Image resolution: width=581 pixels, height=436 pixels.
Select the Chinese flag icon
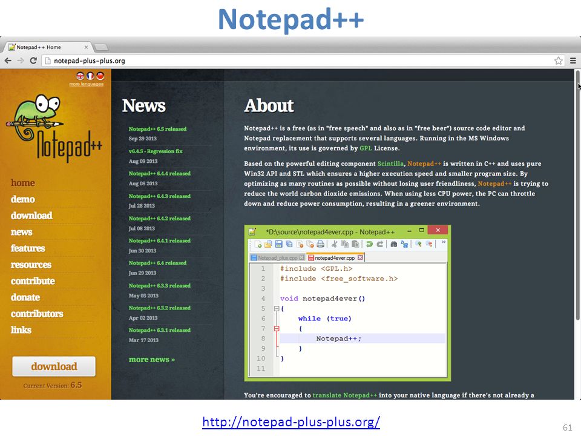[100, 76]
